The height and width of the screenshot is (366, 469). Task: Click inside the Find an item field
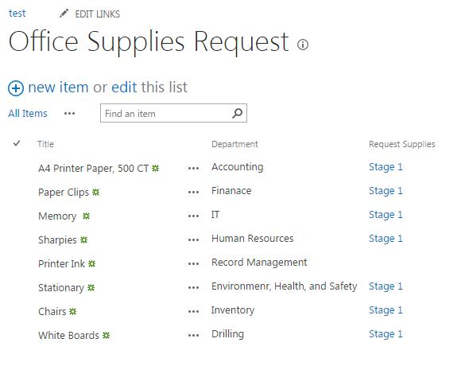pyautogui.click(x=166, y=113)
